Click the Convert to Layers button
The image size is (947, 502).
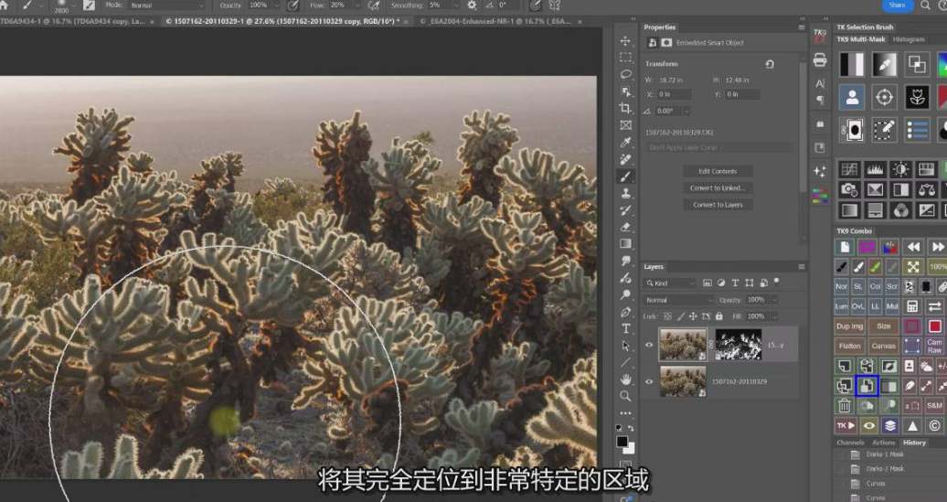(718, 205)
